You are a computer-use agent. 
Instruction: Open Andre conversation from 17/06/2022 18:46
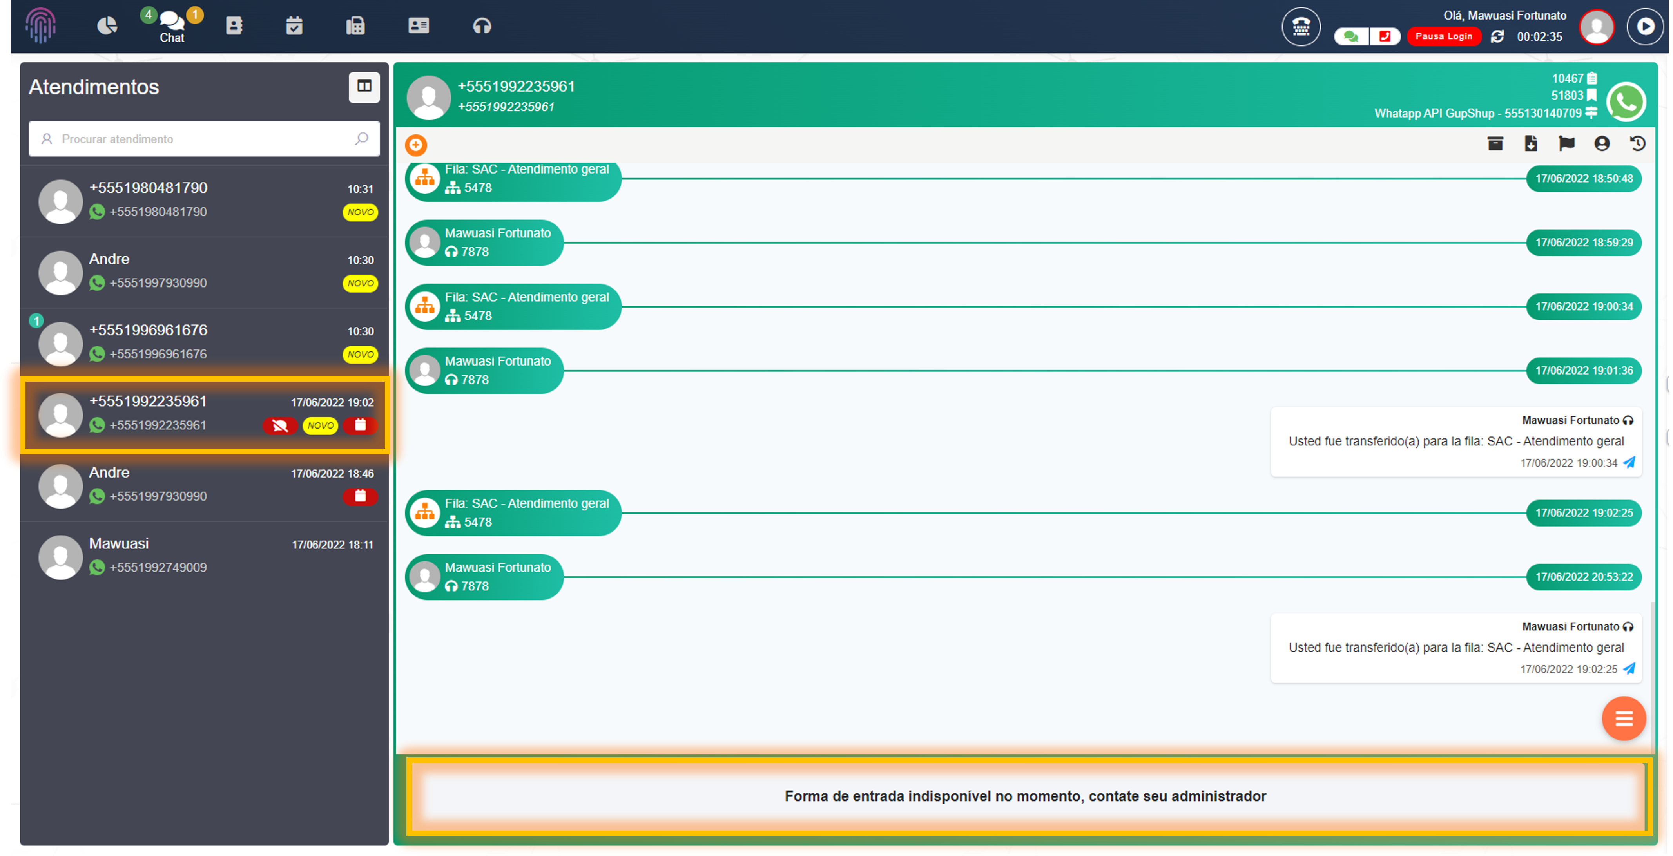click(204, 486)
